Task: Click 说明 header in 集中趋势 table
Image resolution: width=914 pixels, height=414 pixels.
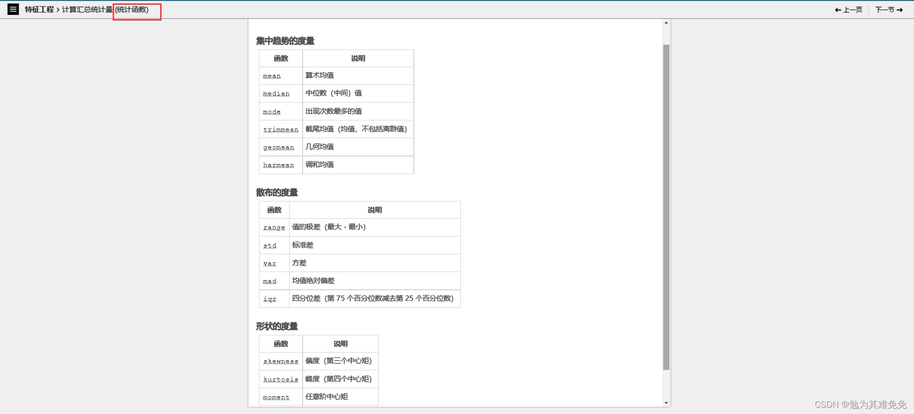Action: pyautogui.click(x=358, y=59)
